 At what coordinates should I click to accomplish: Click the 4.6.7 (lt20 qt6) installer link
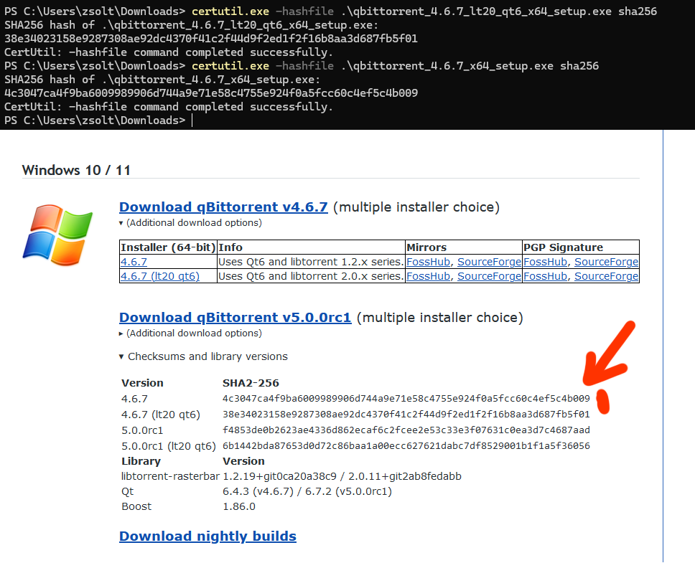pyautogui.click(x=160, y=276)
